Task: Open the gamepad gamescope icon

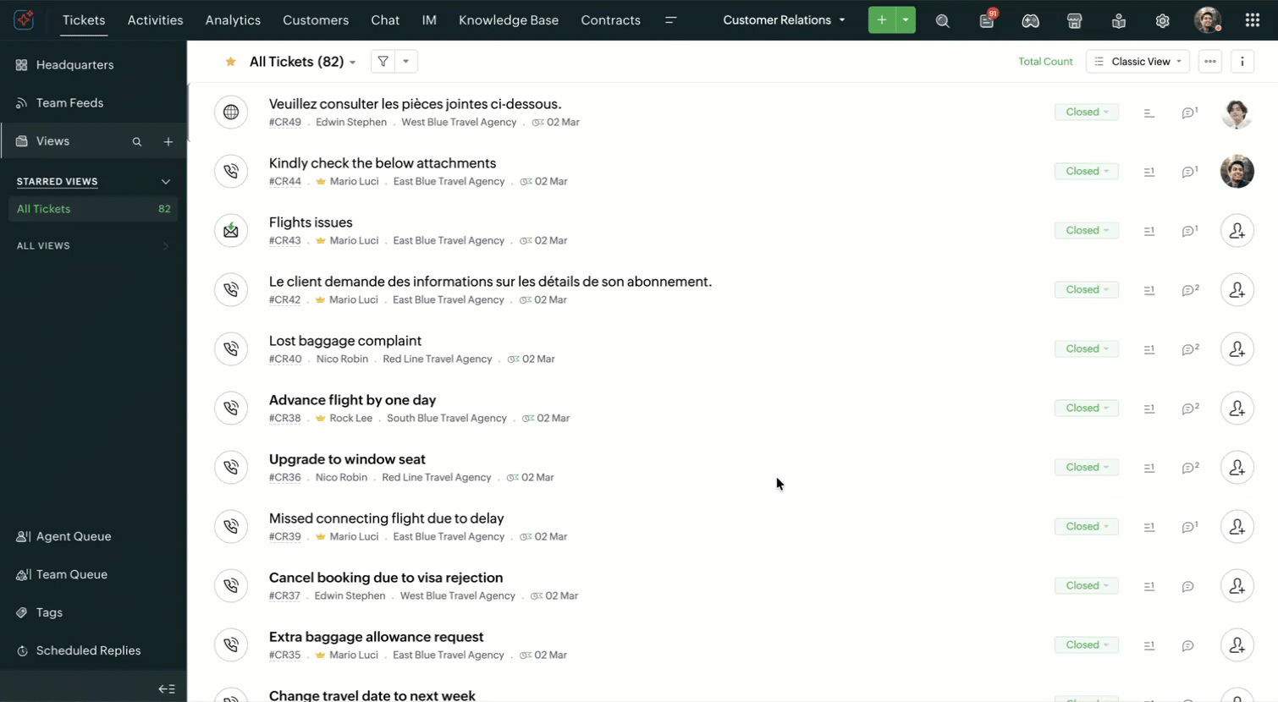Action: click(1030, 21)
